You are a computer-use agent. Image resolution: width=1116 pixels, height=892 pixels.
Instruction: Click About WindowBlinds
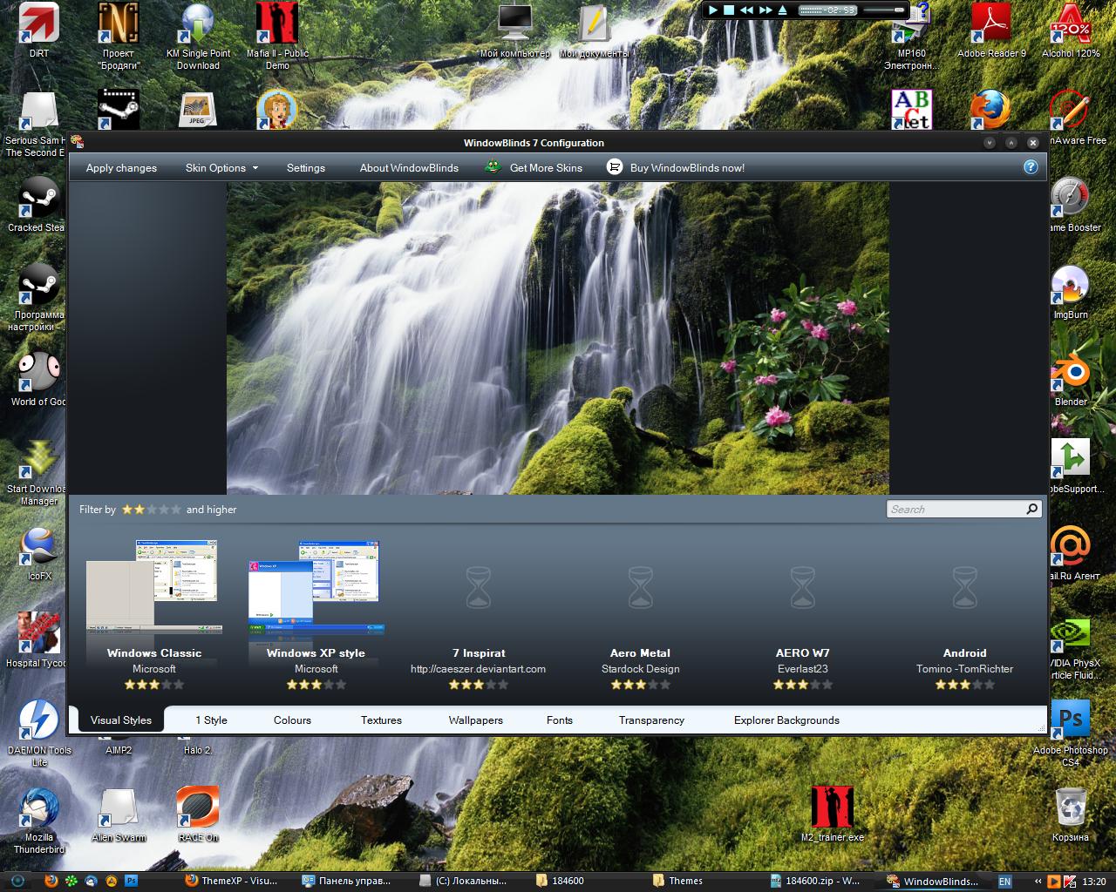409,167
